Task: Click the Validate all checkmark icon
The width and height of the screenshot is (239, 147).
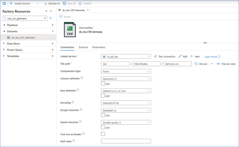Action: pyautogui.click(x=45, y=4)
